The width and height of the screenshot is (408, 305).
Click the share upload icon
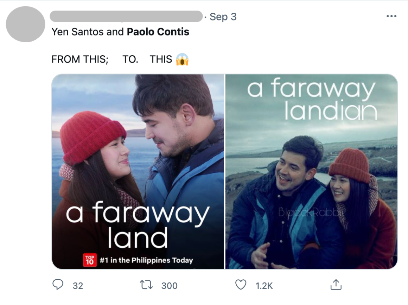pyautogui.click(x=336, y=285)
